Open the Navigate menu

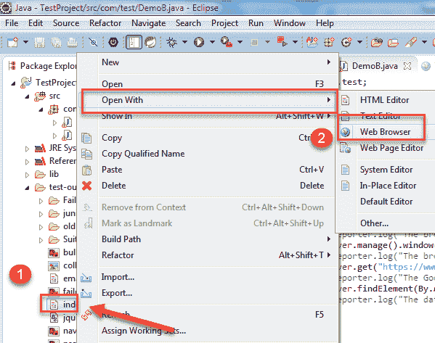point(148,23)
